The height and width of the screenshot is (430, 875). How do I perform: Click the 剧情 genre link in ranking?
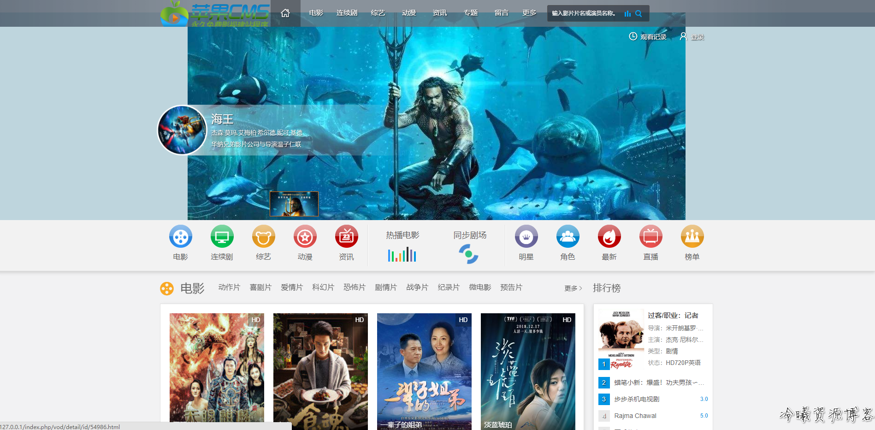click(672, 351)
